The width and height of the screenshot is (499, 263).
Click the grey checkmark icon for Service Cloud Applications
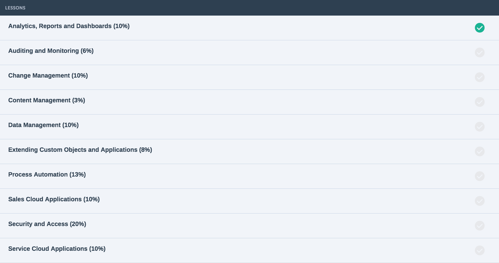(x=479, y=250)
